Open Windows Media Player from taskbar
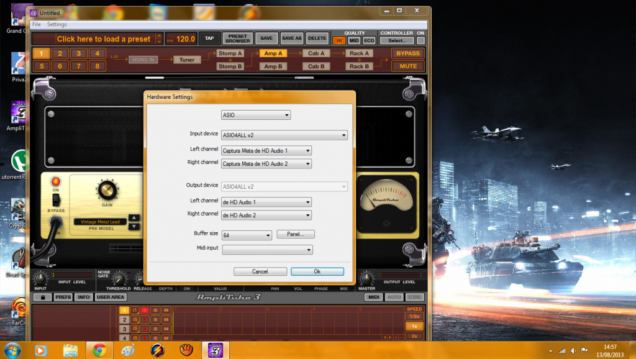636x359 pixels. coord(40,350)
